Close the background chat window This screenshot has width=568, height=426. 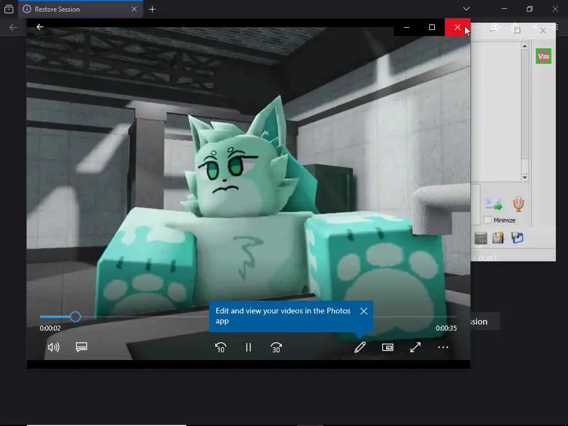point(542,31)
